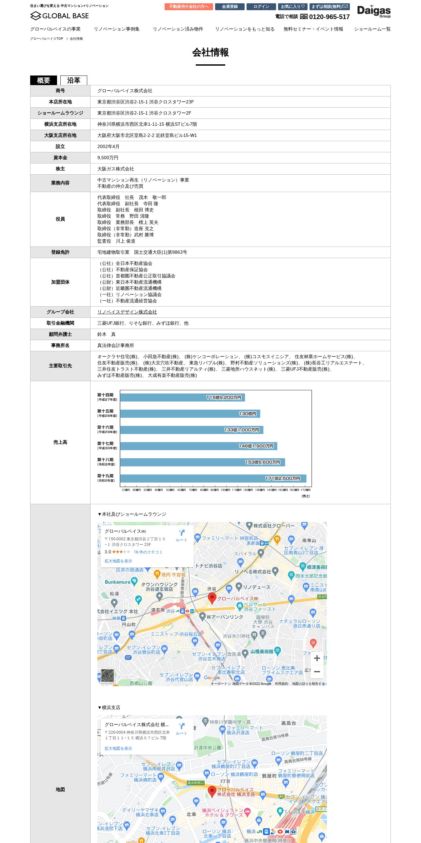Image resolution: width=421 pixels, height=843 pixels.
Task: Zoom in on Shibuya map
Action: 317,658
